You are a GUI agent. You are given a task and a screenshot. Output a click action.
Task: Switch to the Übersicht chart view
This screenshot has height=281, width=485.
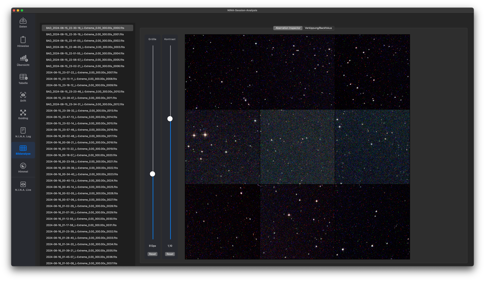coord(23,61)
